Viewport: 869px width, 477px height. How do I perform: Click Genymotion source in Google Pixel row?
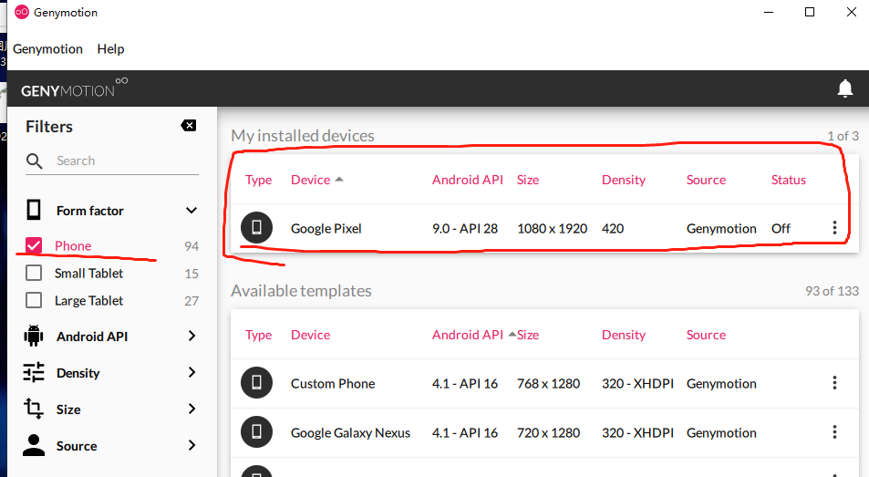[x=721, y=228]
